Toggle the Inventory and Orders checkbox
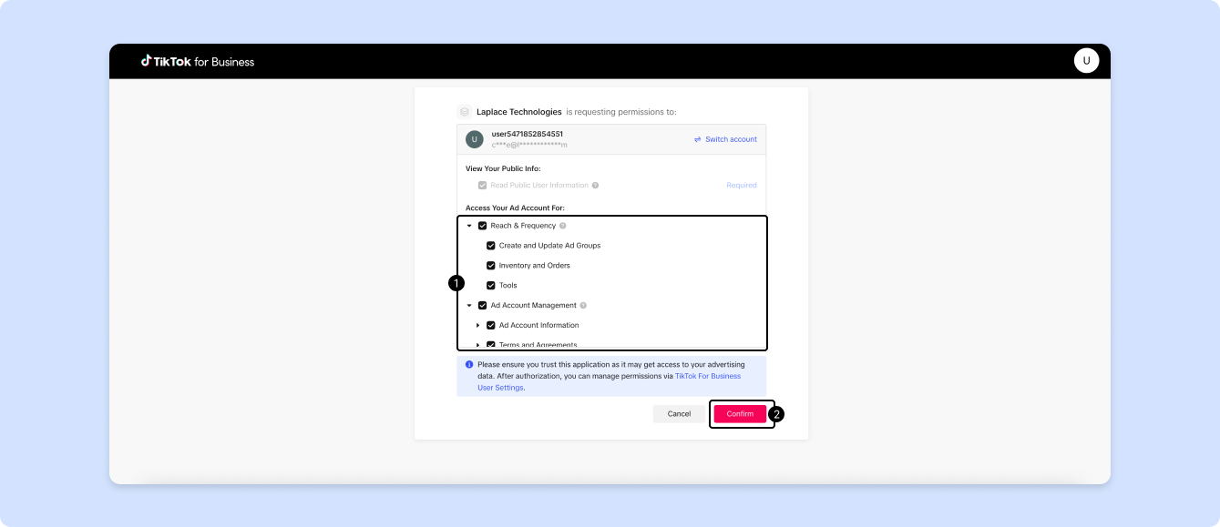Image resolution: width=1220 pixels, height=527 pixels. coord(491,266)
